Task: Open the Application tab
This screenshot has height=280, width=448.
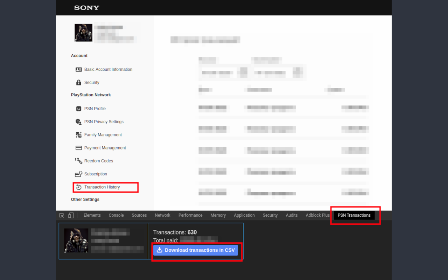Action: click(244, 215)
